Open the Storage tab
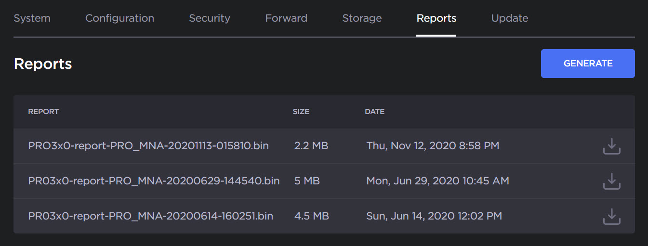The width and height of the screenshot is (648, 246). click(362, 18)
